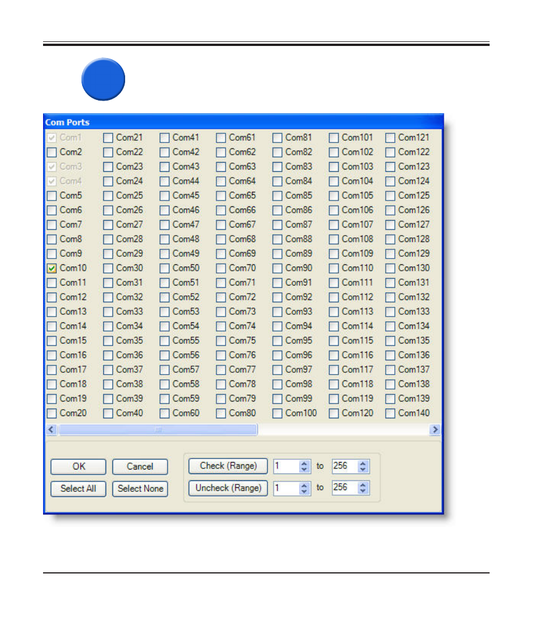The width and height of the screenshot is (547, 620).
Task: Click the scrollbar left arrow
Action: point(51,429)
